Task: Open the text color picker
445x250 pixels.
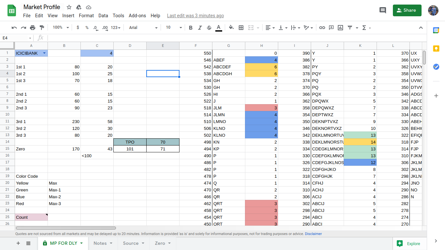Action: point(219,28)
